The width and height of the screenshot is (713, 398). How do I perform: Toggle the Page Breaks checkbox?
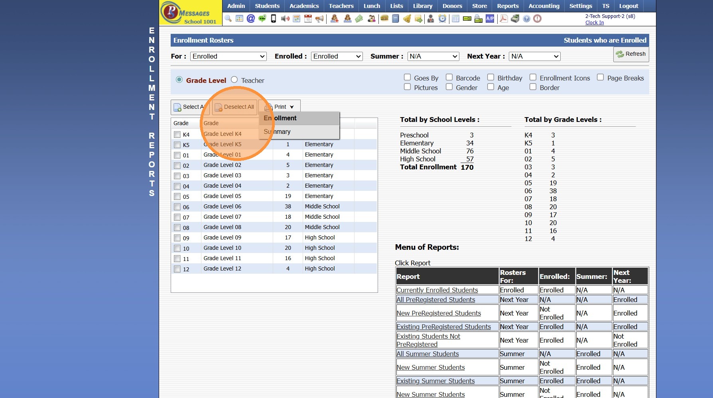click(600, 77)
